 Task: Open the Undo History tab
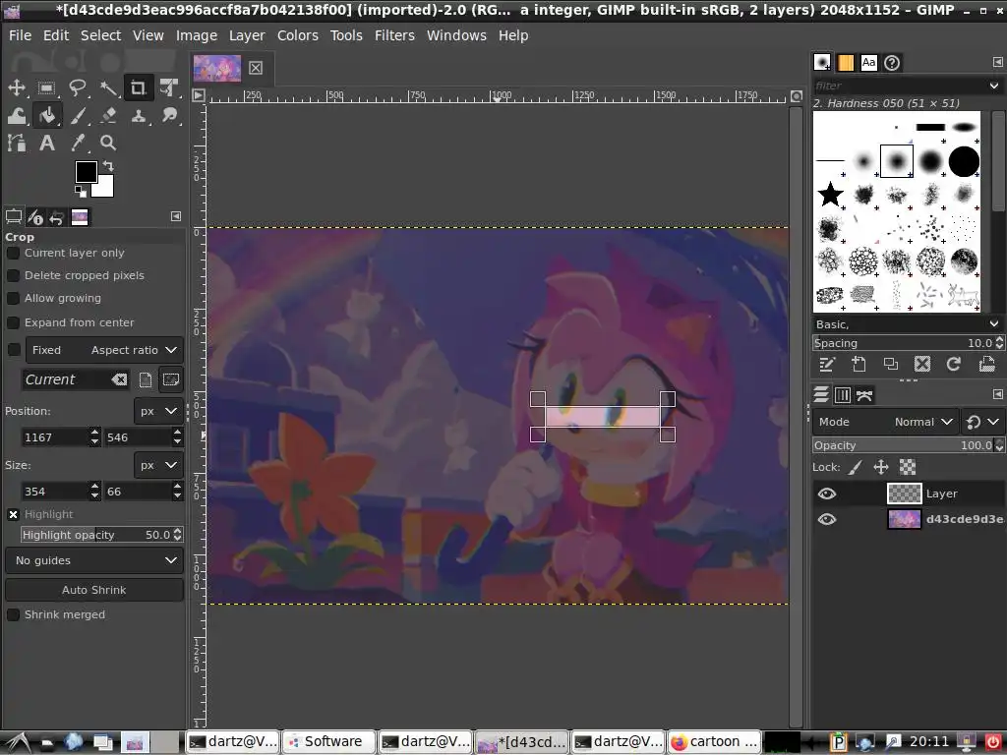(57, 217)
